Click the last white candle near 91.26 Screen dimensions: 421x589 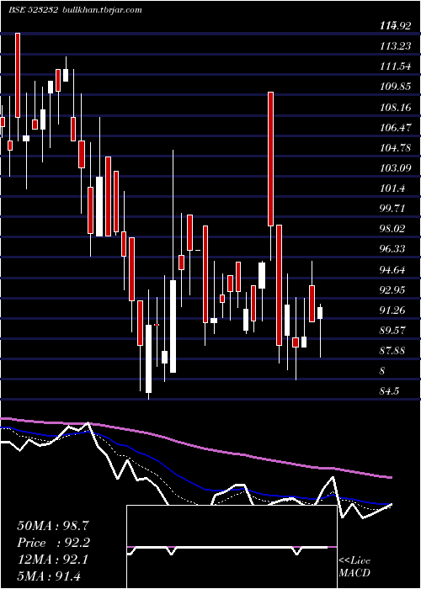point(320,313)
